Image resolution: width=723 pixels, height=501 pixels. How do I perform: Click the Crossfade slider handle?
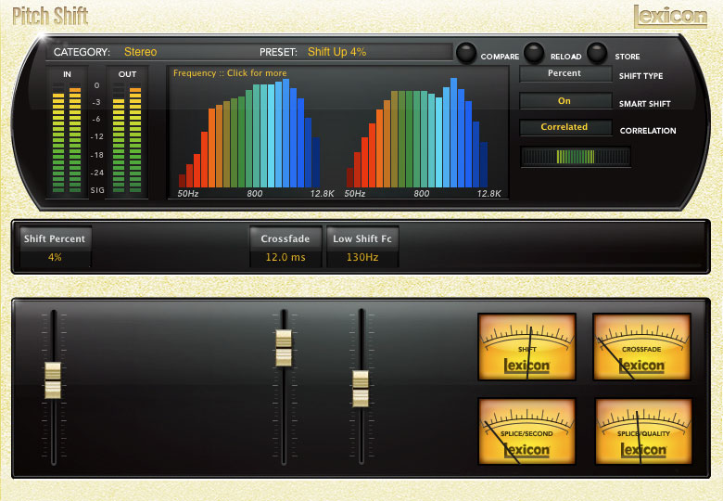(x=284, y=348)
